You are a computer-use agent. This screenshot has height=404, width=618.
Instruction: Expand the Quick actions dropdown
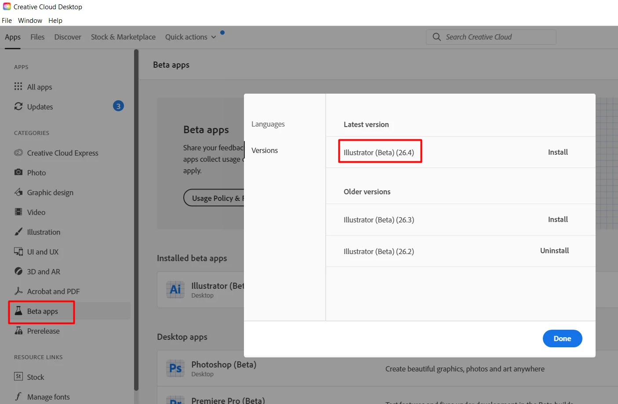pos(190,37)
